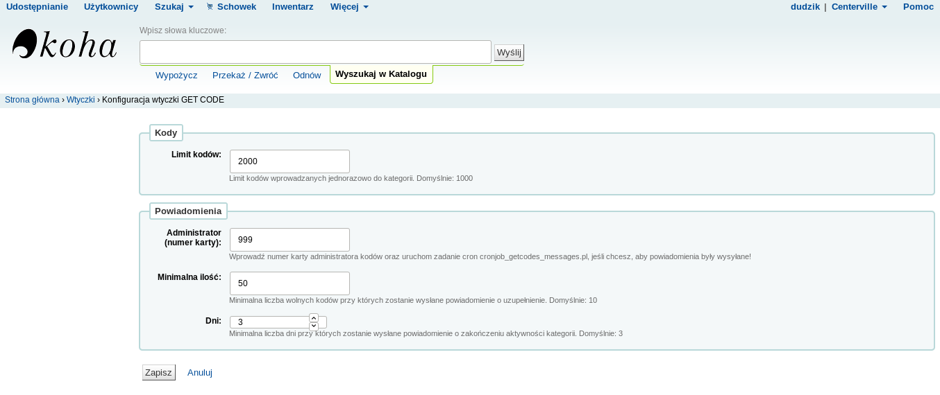Open the Udostępnianie menu
The image size is (940, 395).
coord(37,7)
